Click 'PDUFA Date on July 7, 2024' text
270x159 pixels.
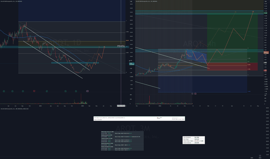pos(178,119)
